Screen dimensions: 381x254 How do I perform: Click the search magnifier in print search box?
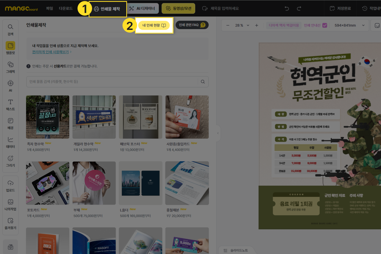coord(203,82)
